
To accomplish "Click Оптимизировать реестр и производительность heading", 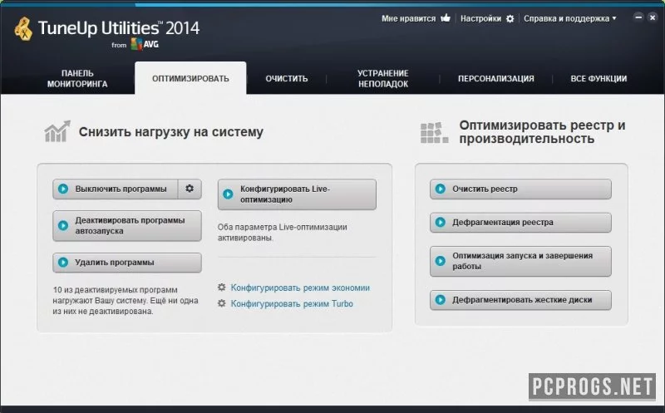I will (x=542, y=132).
